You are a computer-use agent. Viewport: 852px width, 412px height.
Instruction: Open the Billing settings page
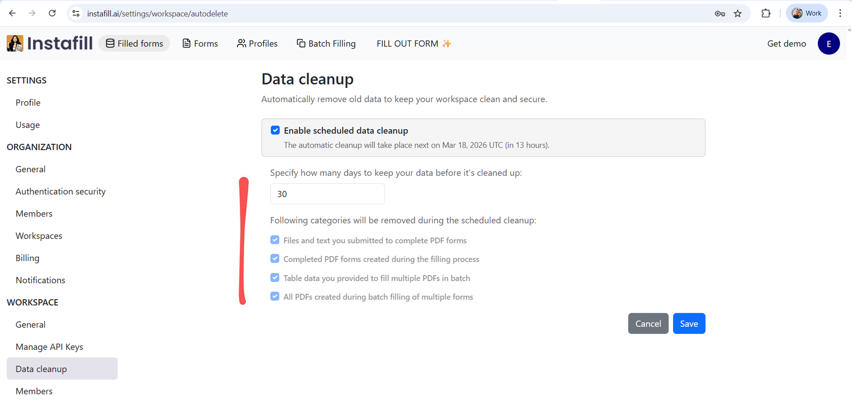pos(27,257)
